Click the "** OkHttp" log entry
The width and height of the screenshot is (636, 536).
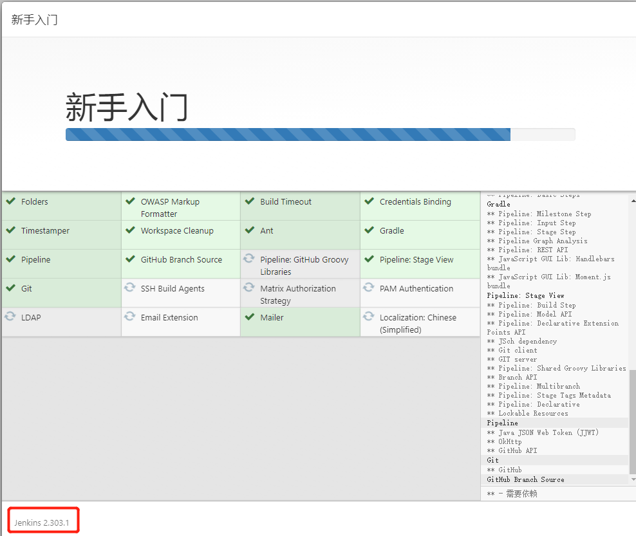click(x=504, y=441)
